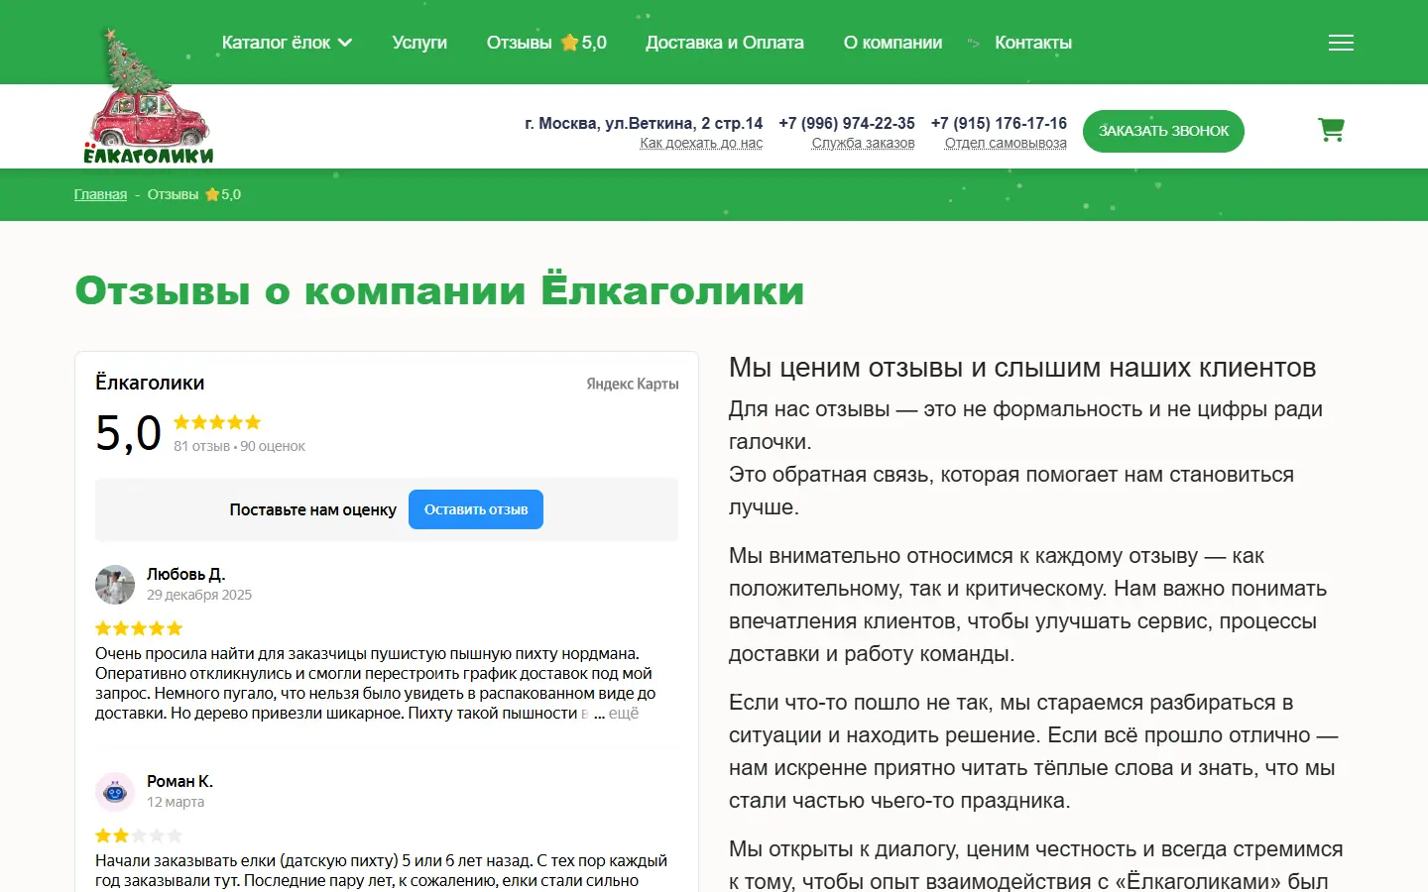Click the Оставить отзыв button
The width and height of the screenshot is (1428, 892).
click(476, 509)
